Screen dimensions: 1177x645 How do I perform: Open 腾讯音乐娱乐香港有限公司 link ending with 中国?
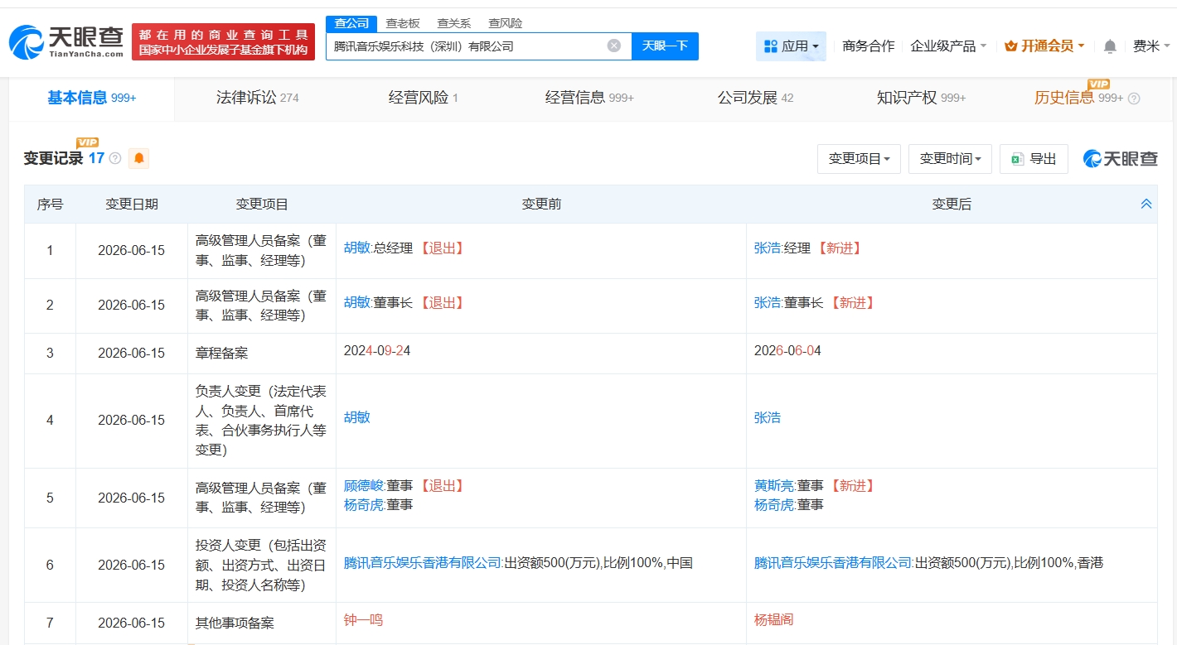[x=423, y=563]
